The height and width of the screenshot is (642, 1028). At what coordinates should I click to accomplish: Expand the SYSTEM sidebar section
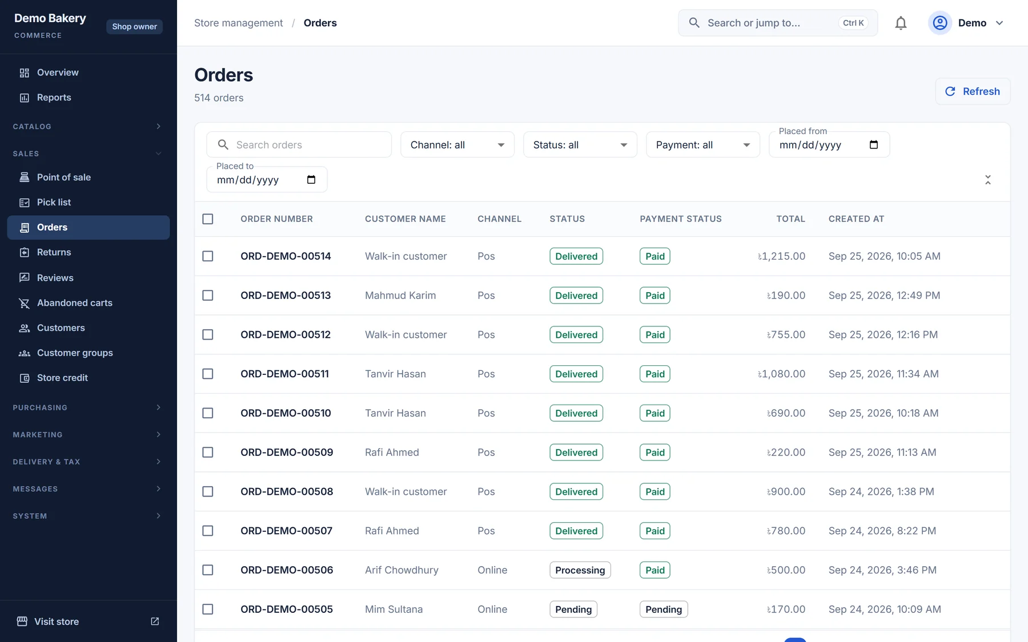89,516
